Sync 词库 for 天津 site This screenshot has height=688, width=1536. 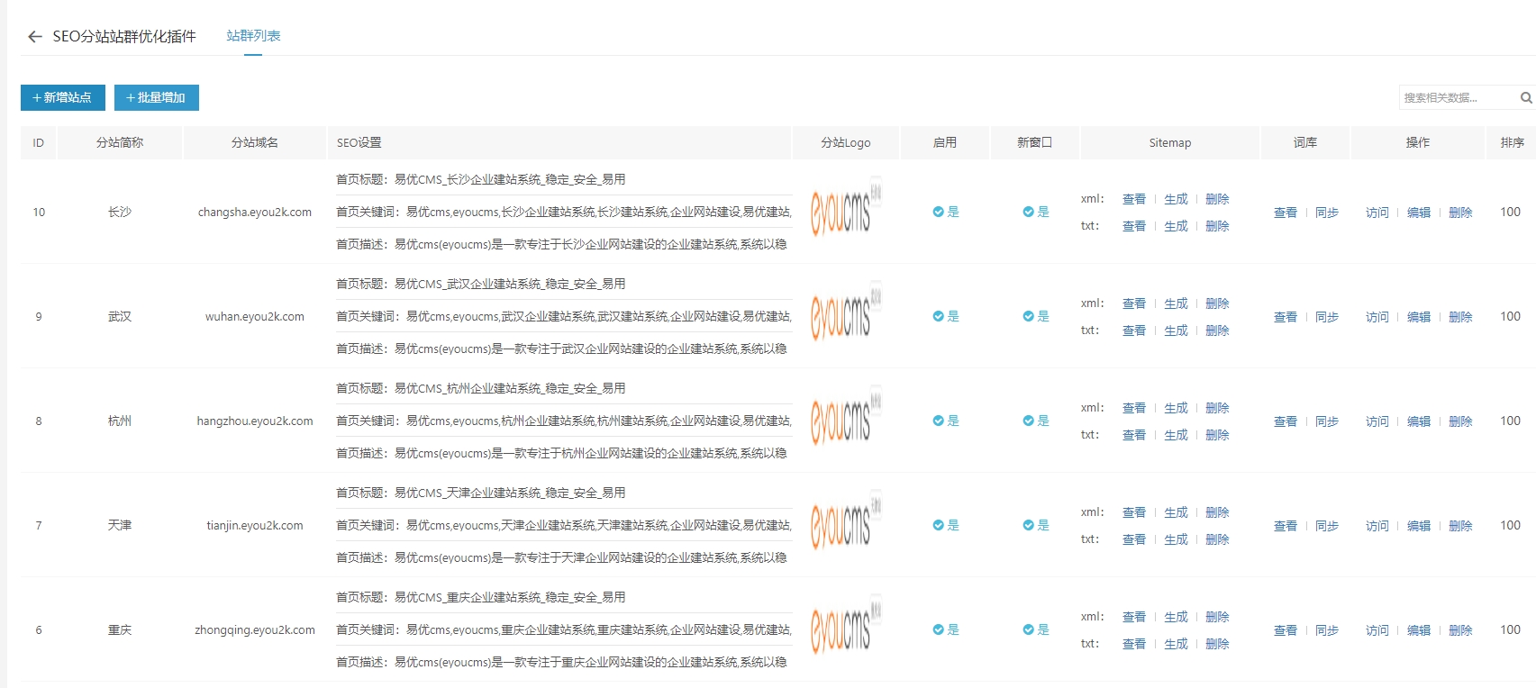(1326, 526)
